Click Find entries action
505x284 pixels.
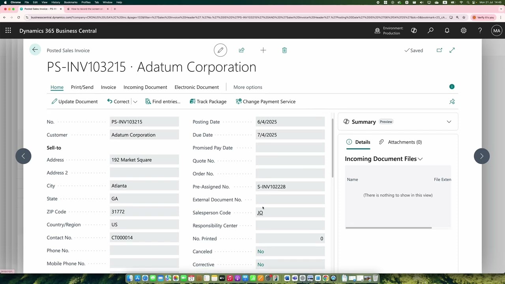coord(163,101)
